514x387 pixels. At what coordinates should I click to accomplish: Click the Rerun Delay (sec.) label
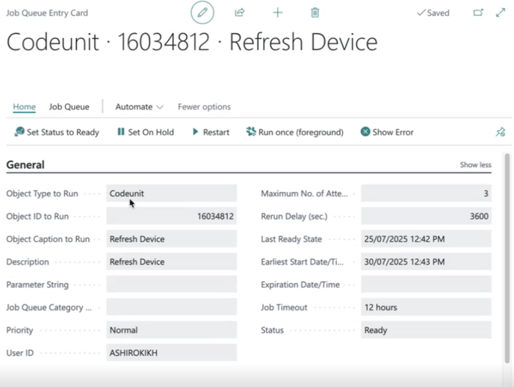tap(294, 216)
